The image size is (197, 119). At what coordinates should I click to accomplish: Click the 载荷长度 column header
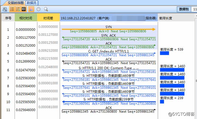[165, 18]
